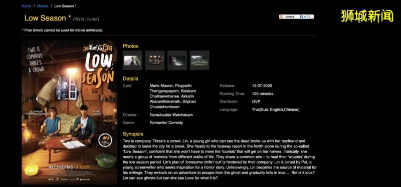The image size is (401, 187).
Task: Open second photo thumbnail with group
Action: coord(155,60)
